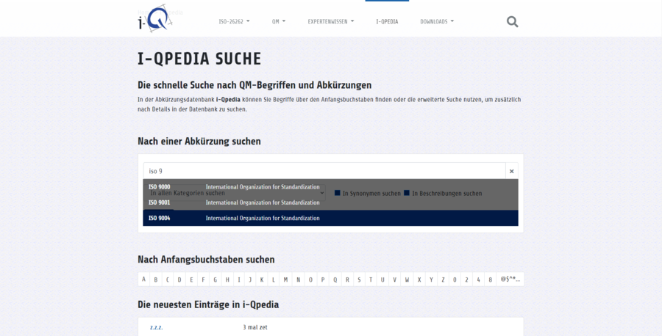Filter entries by letter V

[x=395, y=280]
